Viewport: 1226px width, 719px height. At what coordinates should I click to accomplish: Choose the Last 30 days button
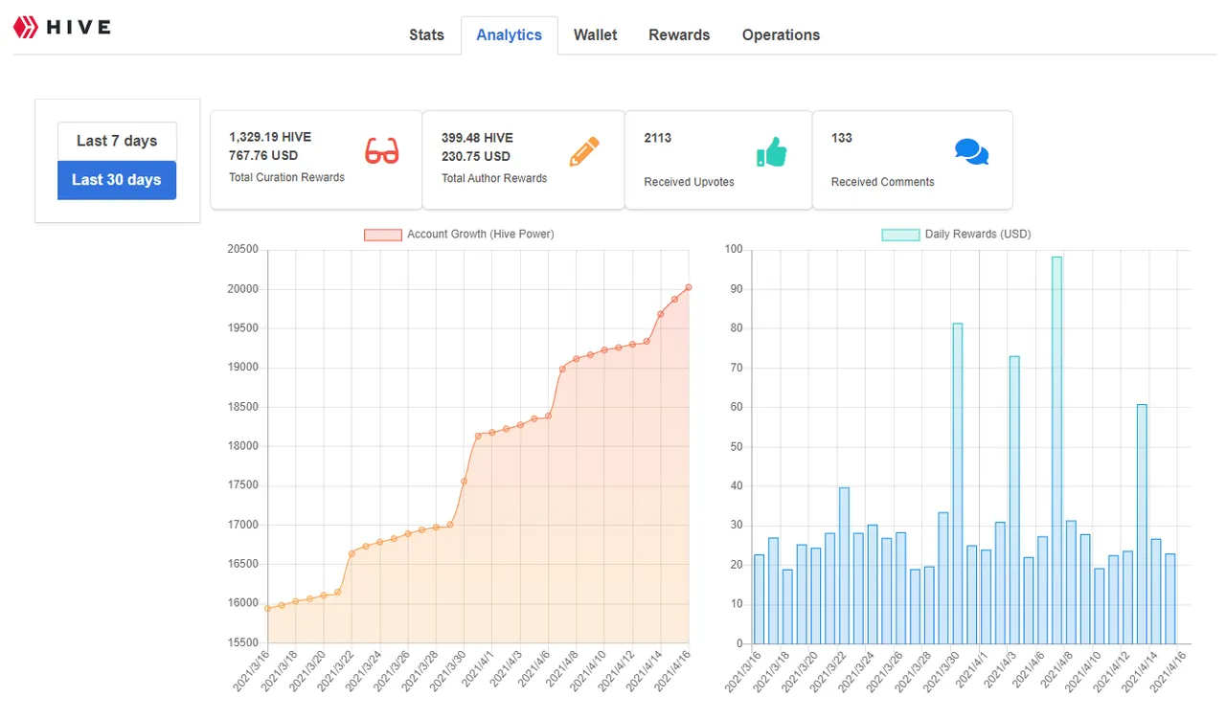tap(117, 180)
